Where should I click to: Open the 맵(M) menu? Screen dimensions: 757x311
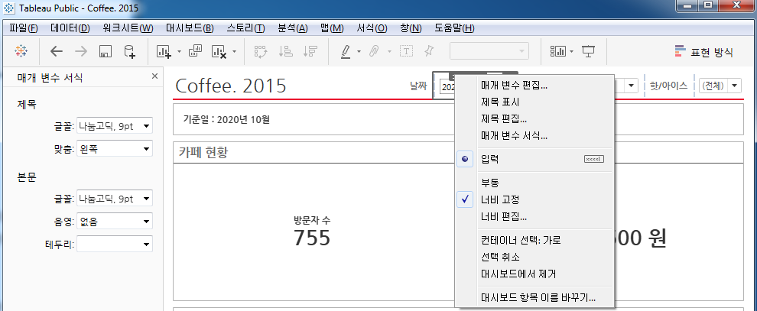point(332,28)
